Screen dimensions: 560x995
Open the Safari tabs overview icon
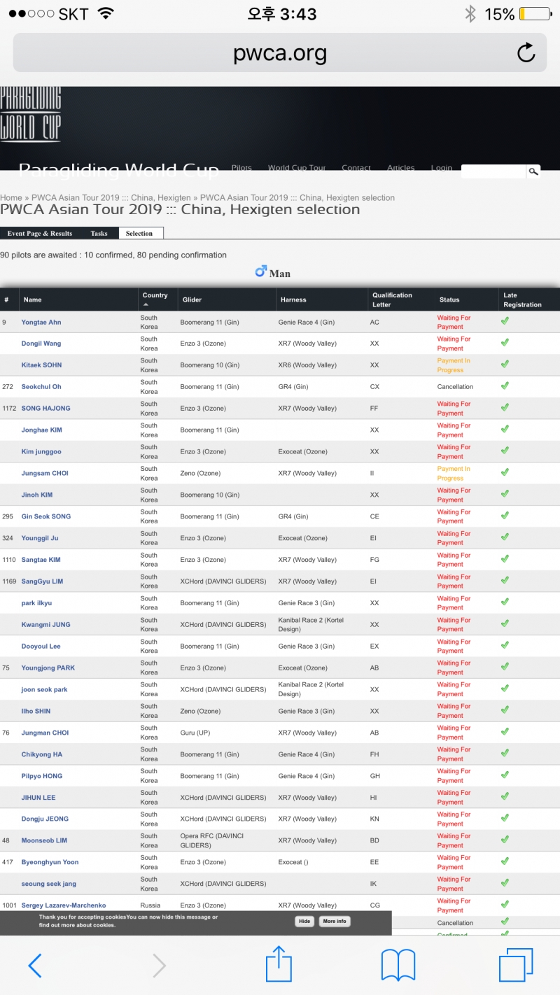(x=516, y=966)
